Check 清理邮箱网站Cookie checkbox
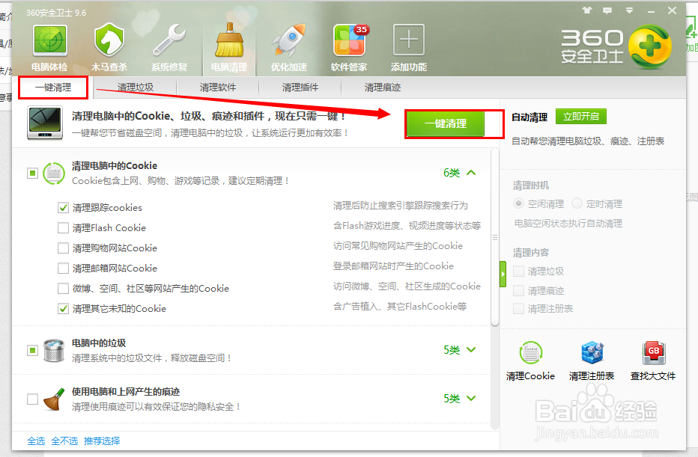 click(63, 268)
